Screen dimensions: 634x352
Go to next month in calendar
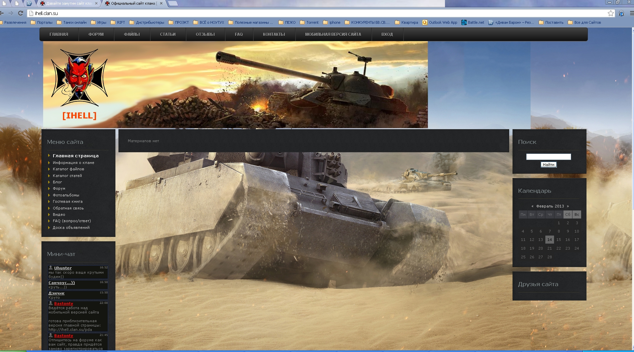coord(568,206)
